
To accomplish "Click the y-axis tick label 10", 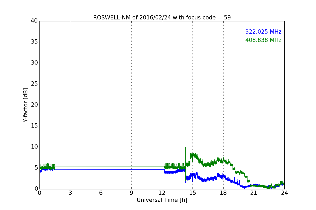I will pos(34,147).
